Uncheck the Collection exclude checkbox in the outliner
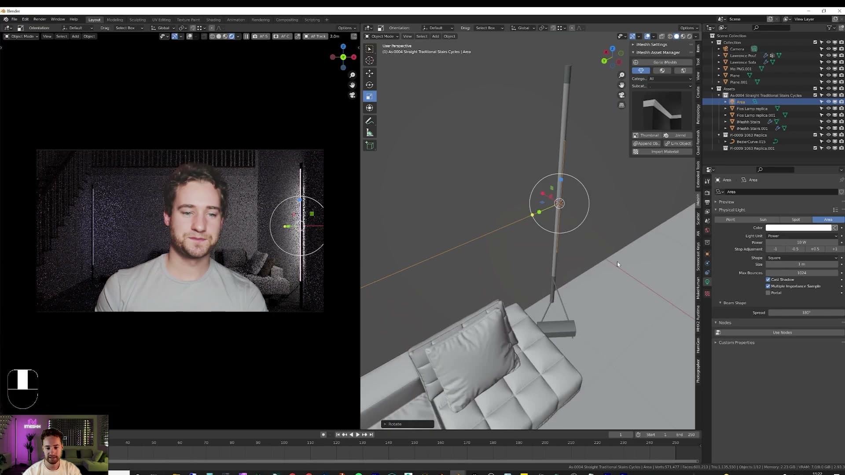 [x=815, y=42]
